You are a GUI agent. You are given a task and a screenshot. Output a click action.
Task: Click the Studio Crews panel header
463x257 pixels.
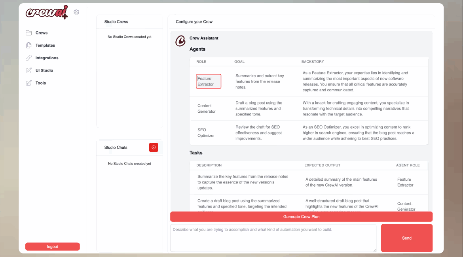point(116,22)
